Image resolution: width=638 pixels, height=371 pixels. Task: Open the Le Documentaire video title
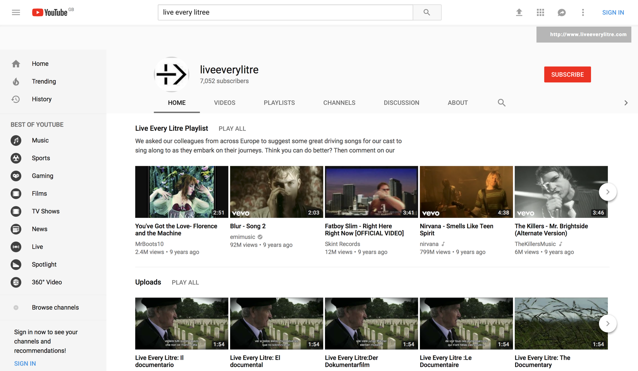[x=446, y=361]
